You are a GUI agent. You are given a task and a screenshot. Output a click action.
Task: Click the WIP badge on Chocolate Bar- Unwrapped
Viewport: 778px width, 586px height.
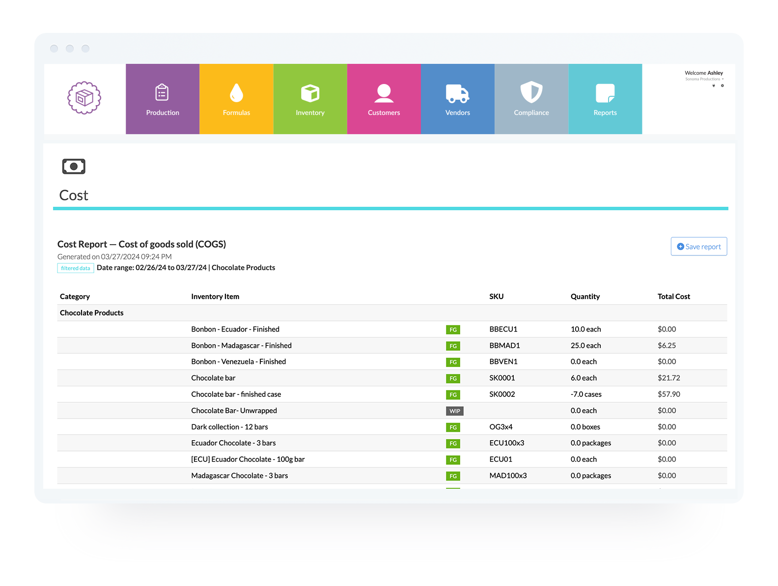(x=455, y=411)
